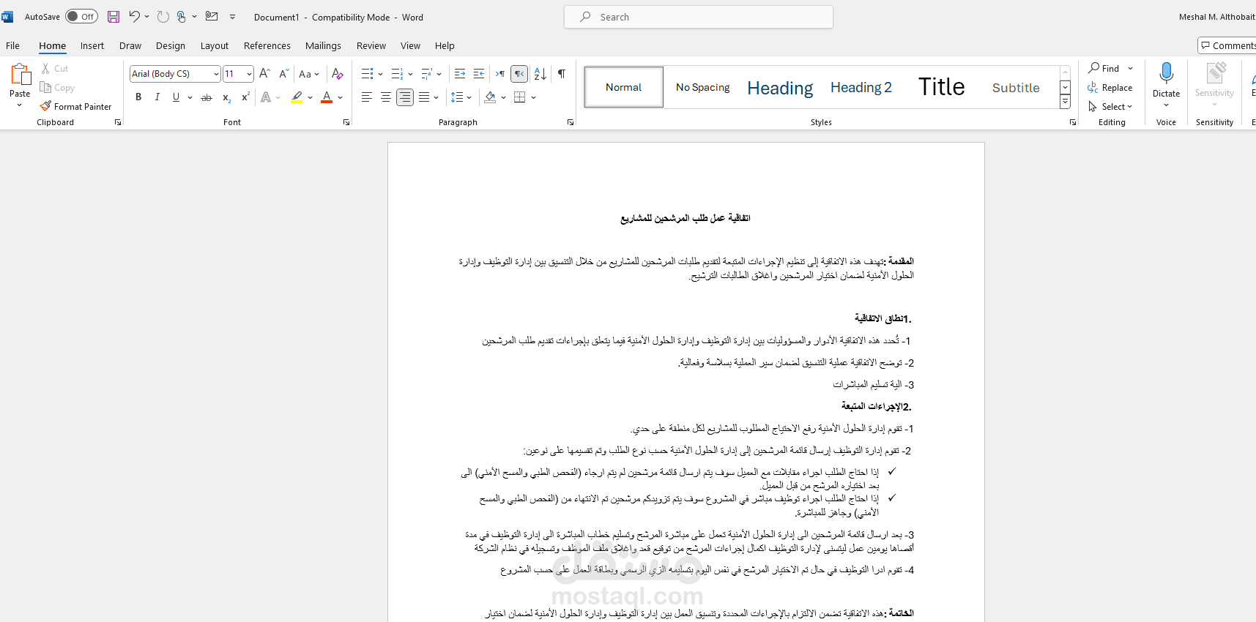Center align the text
This screenshot has width=1256, height=622.
click(386, 97)
